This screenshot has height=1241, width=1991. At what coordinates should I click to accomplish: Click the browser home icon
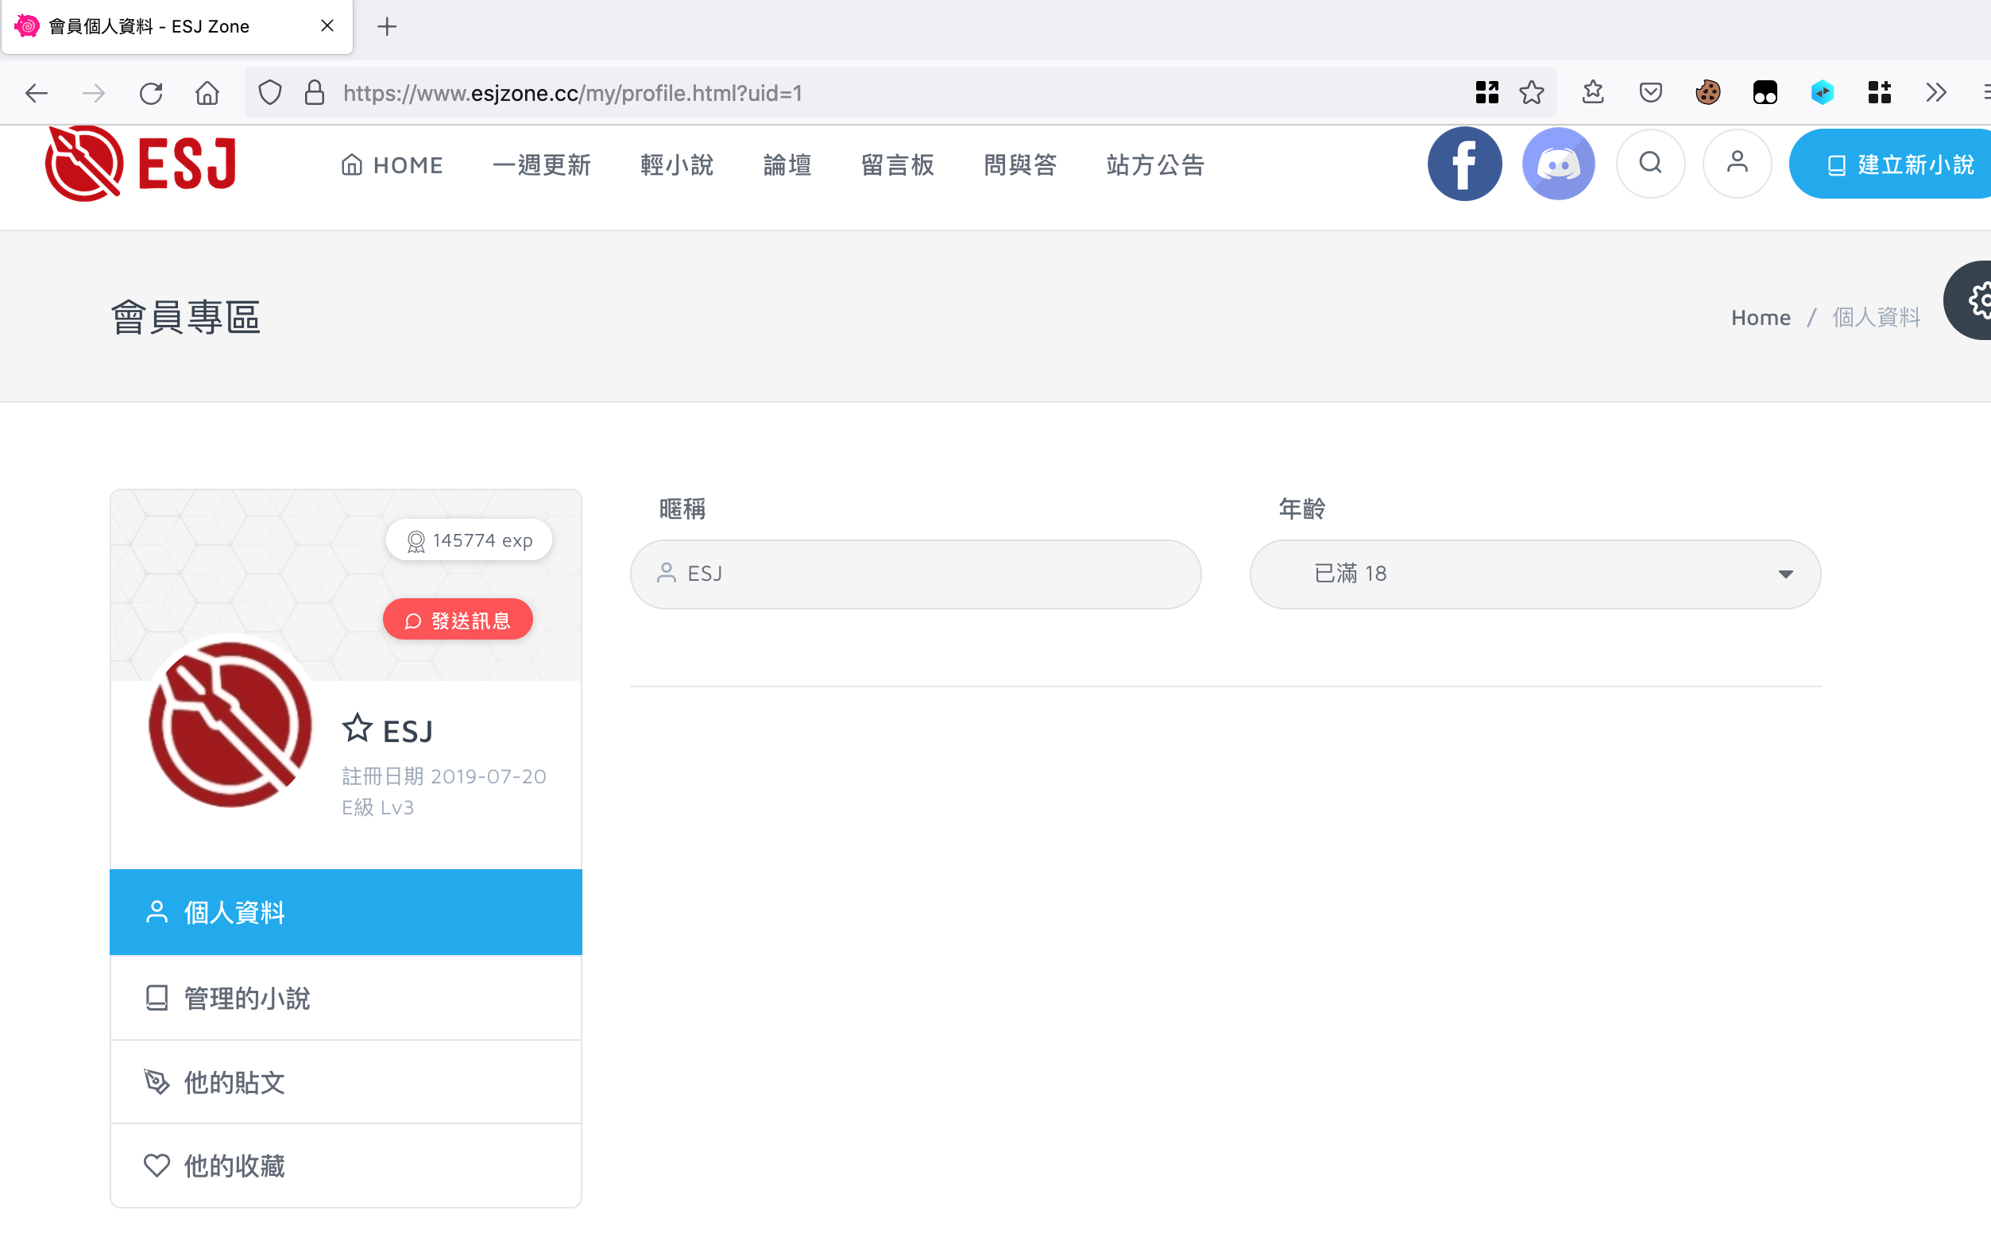click(207, 93)
